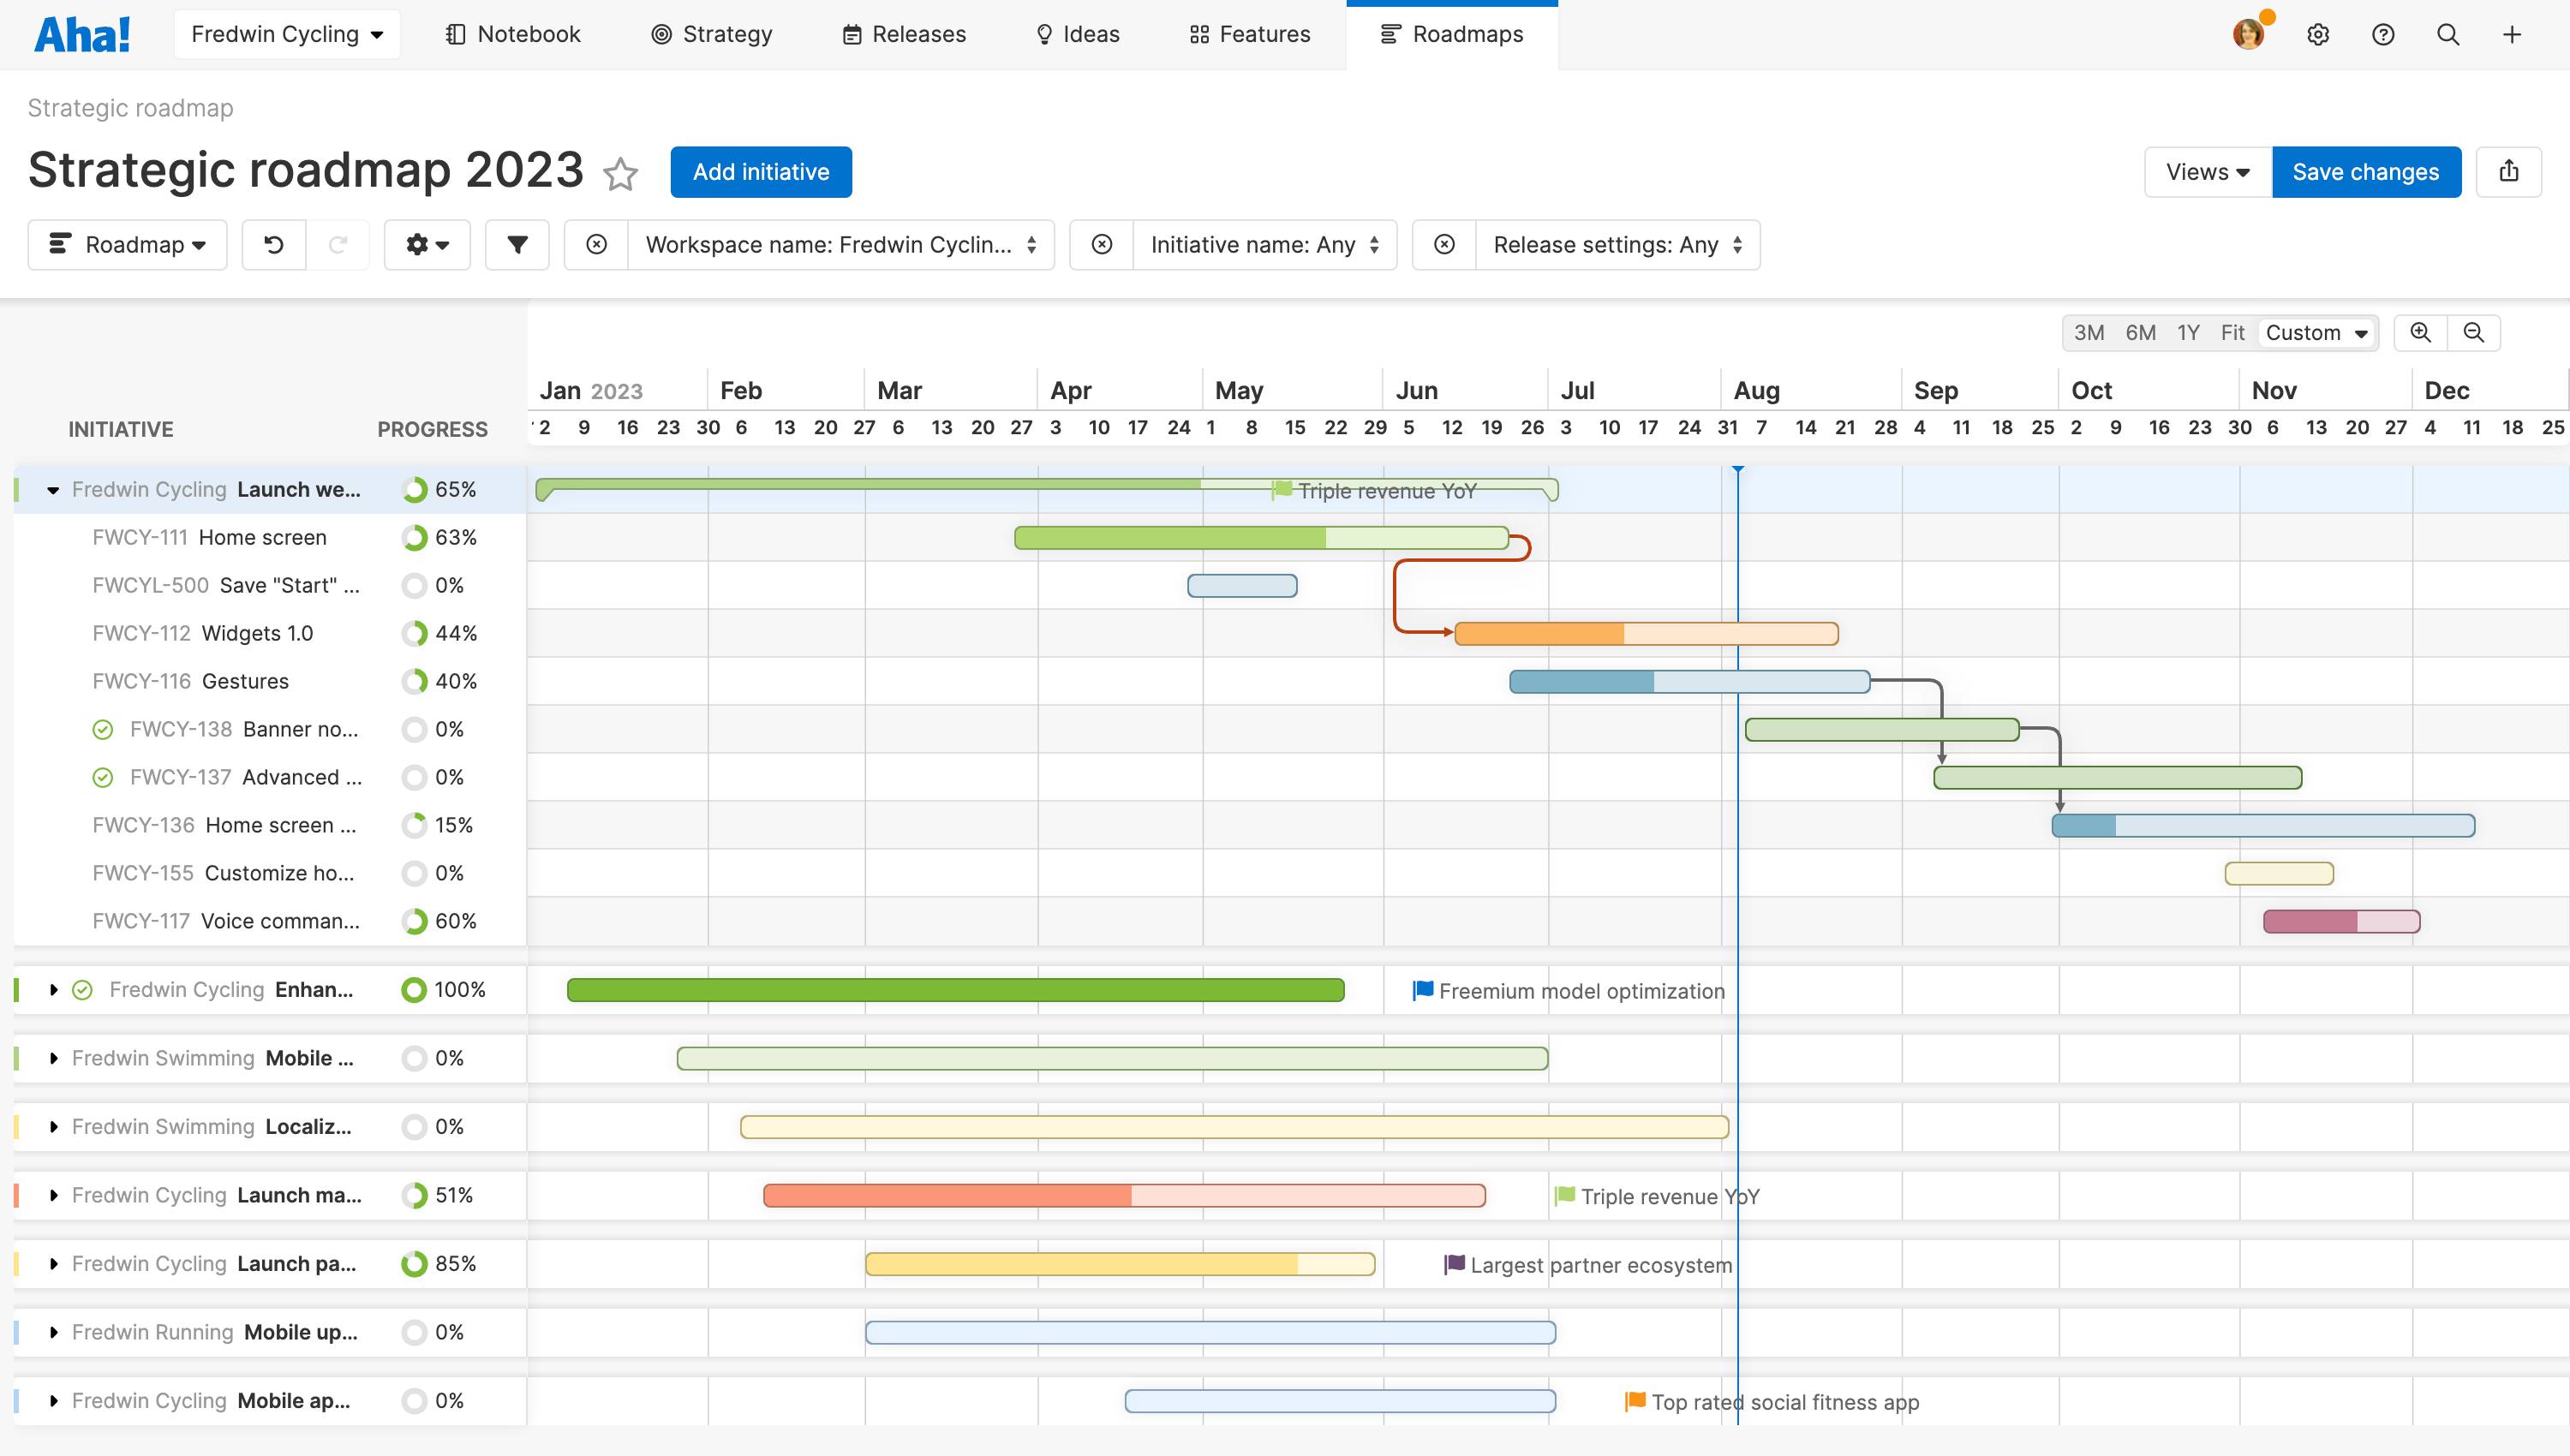Open the Custom time range dropdown

2318,332
